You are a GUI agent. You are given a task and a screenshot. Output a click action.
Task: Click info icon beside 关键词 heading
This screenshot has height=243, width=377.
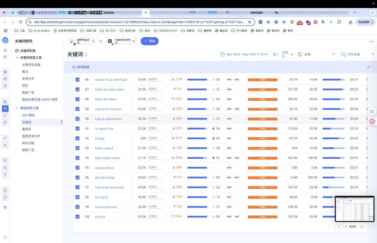click(x=86, y=54)
